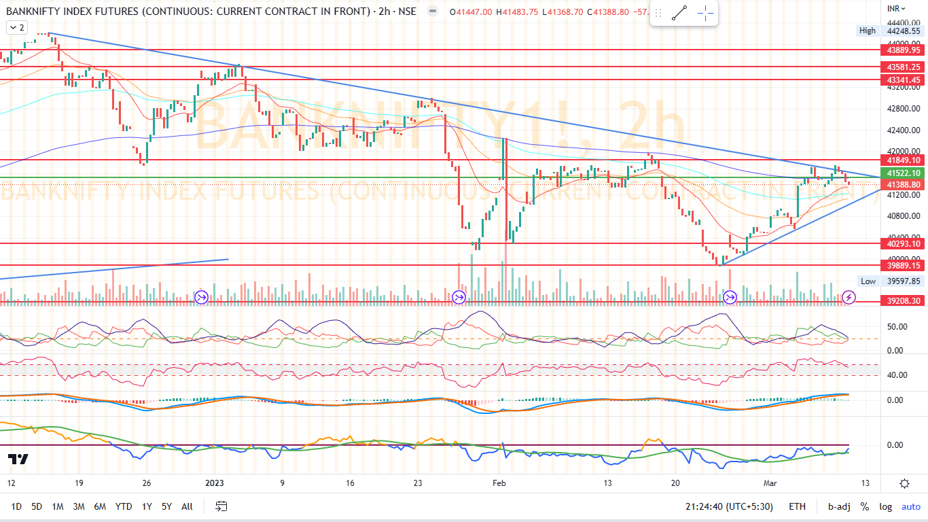The width and height of the screenshot is (928, 522).
Task: Toggle percent scale mode
Action: [865, 506]
